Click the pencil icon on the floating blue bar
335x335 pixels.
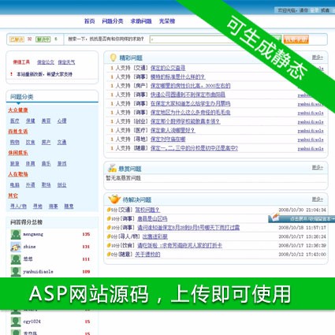click(275, 218)
